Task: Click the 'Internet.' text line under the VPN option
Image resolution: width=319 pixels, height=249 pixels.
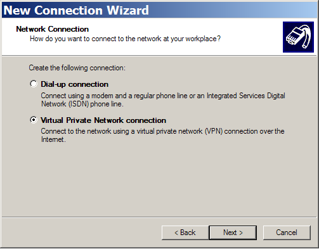Action: coord(53,139)
